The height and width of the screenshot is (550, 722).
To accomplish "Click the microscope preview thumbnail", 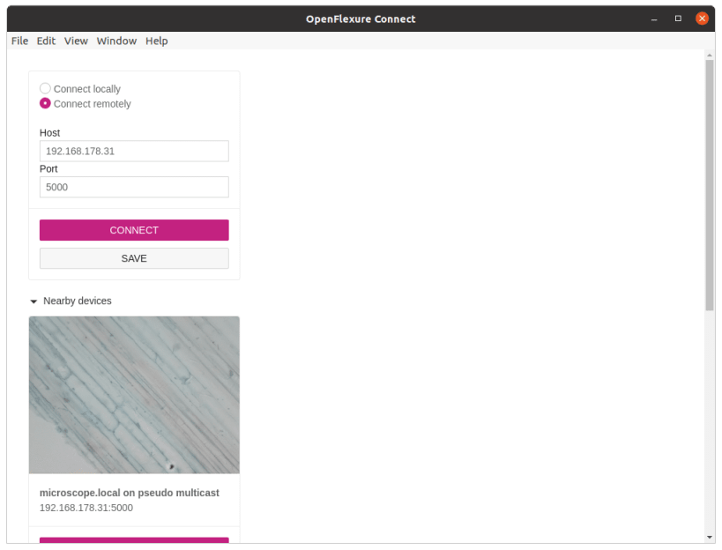I will point(134,395).
